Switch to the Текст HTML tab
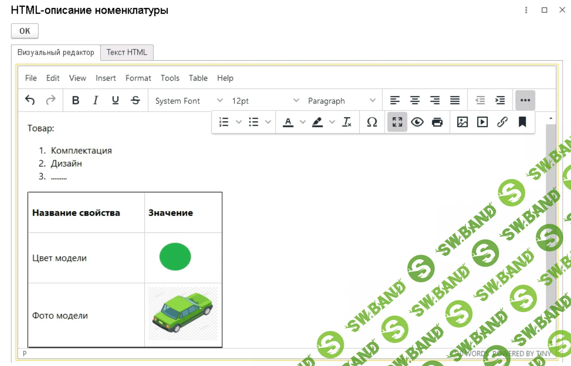The image size is (571, 366). [127, 53]
